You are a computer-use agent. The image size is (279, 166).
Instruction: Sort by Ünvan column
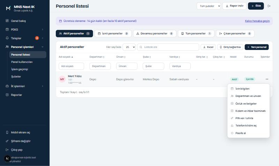[x=121, y=57]
